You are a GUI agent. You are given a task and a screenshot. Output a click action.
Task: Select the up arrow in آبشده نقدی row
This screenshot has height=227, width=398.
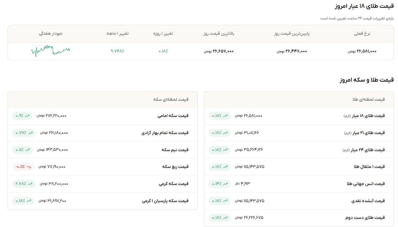[x=225, y=201]
